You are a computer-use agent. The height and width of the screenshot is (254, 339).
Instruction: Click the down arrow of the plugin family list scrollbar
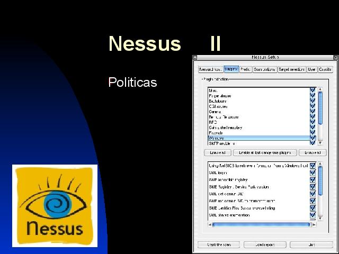click(x=320, y=143)
